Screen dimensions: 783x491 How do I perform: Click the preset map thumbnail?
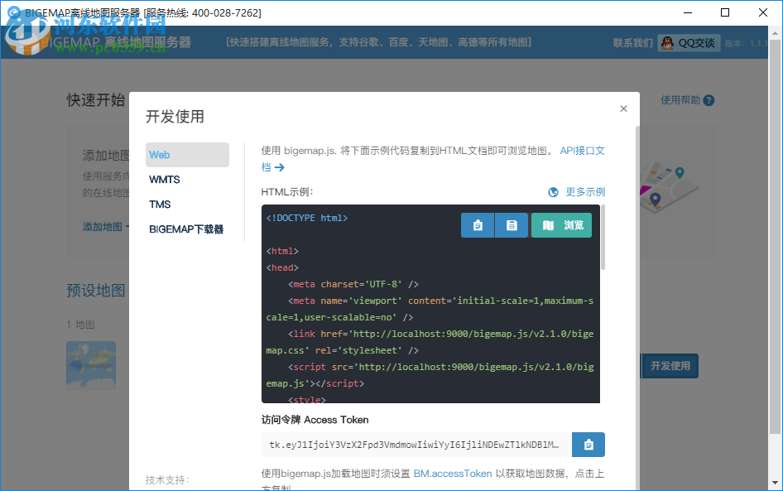click(x=90, y=365)
